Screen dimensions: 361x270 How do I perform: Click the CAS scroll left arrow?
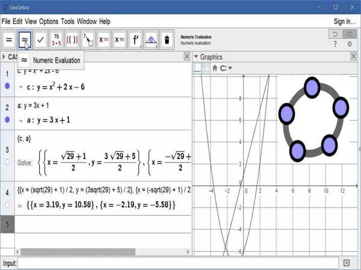17,252
